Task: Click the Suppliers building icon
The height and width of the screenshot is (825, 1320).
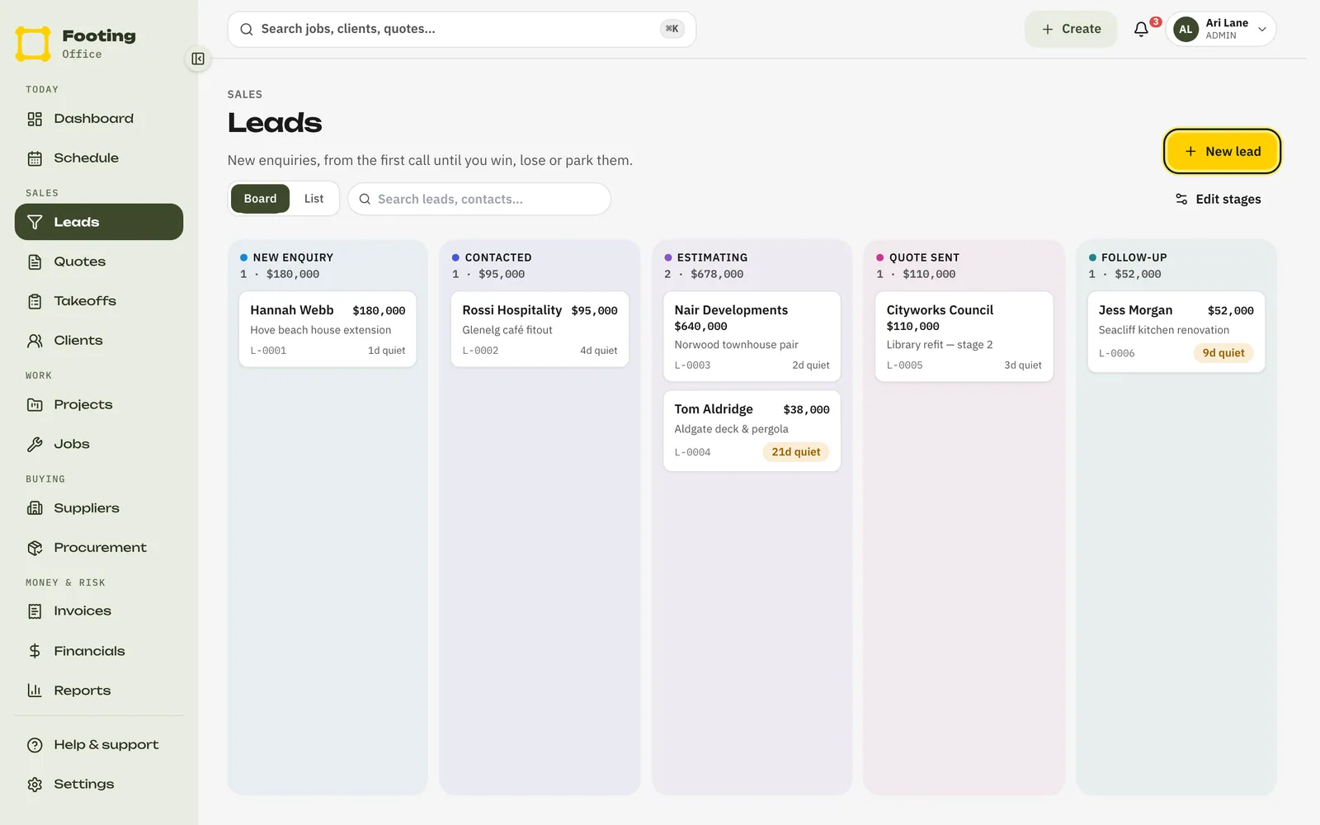Action: point(35,508)
